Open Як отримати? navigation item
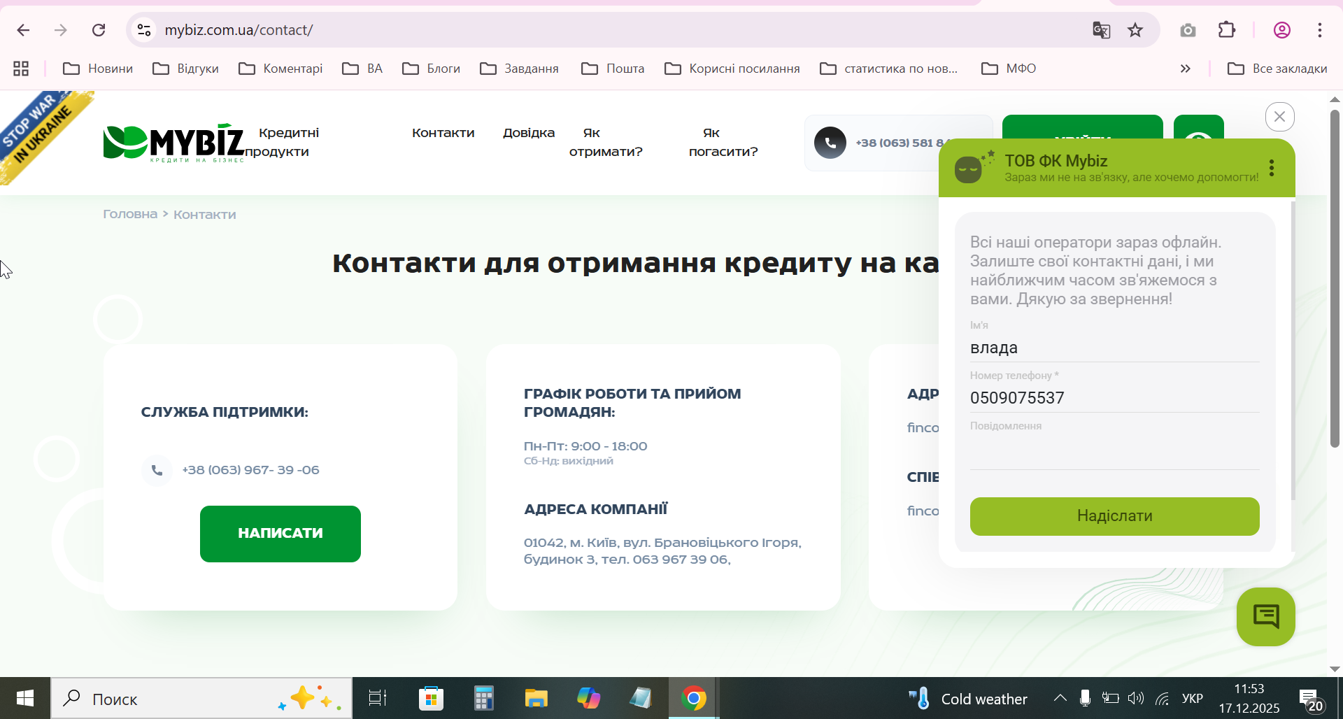The height and width of the screenshot is (719, 1343). click(x=606, y=142)
